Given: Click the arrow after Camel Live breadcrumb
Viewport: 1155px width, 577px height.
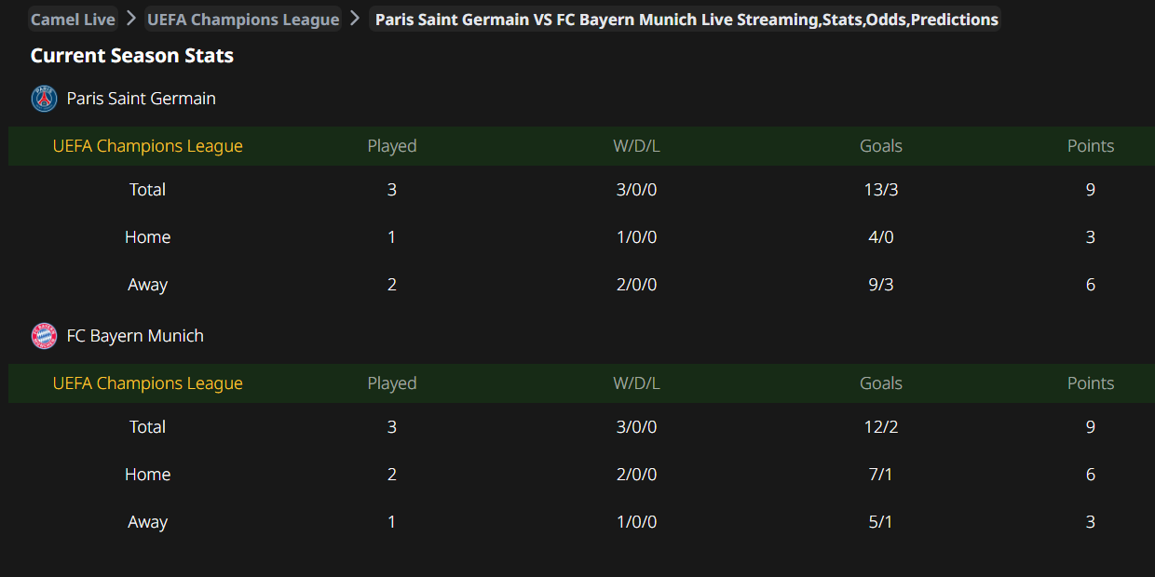Looking at the screenshot, I should tap(131, 19).
